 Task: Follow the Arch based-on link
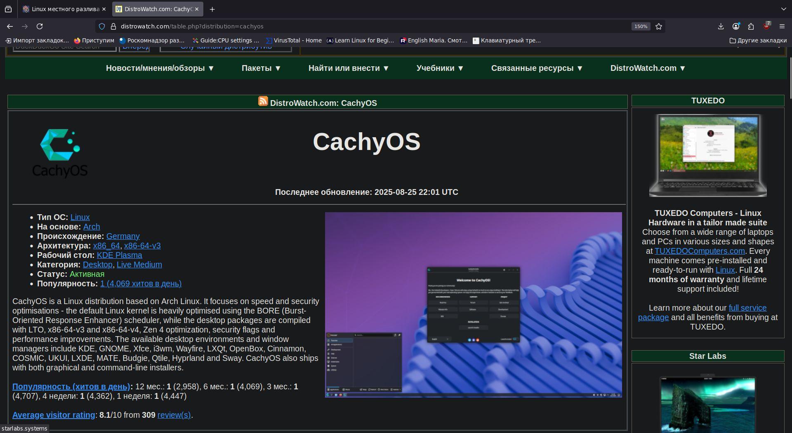click(x=92, y=227)
